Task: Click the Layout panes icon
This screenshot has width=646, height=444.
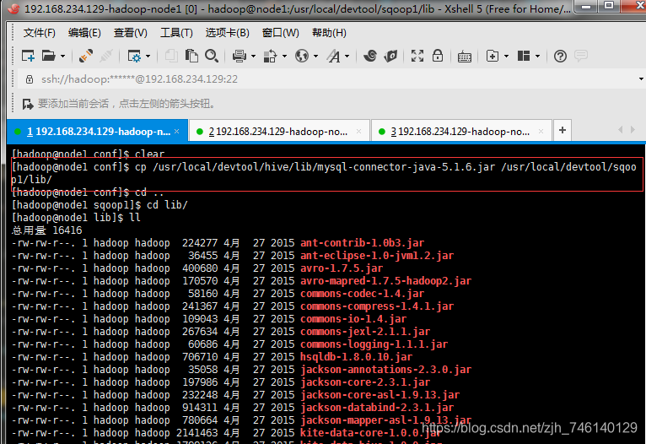Action: pyautogui.click(x=524, y=56)
